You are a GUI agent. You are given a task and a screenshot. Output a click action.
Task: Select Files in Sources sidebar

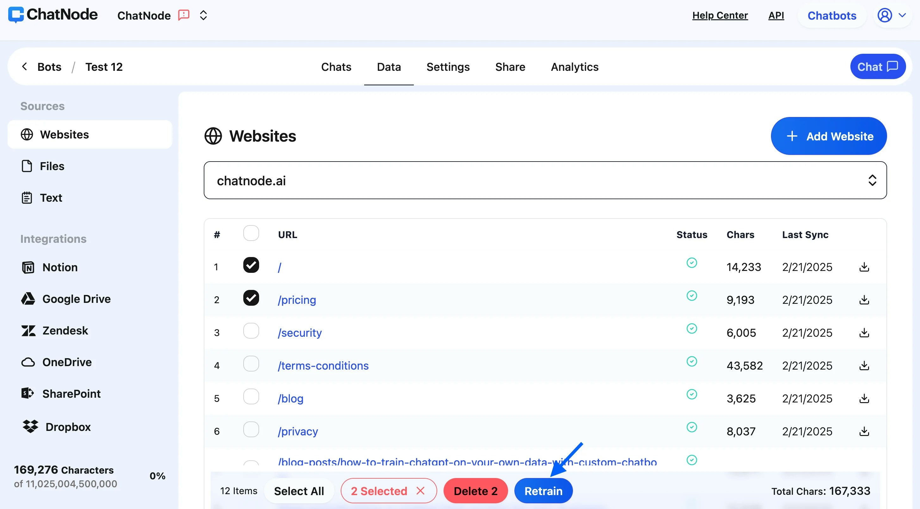pyautogui.click(x=52, y=166)
